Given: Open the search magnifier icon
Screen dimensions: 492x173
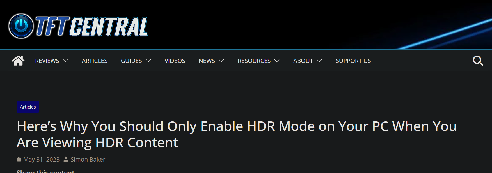Looking at the screenshot, I should pyautogui.click(x=478, y=61).
